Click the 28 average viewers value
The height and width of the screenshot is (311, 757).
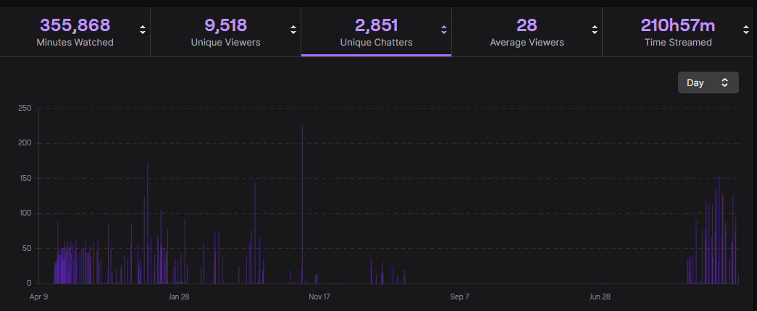point(527,25)
